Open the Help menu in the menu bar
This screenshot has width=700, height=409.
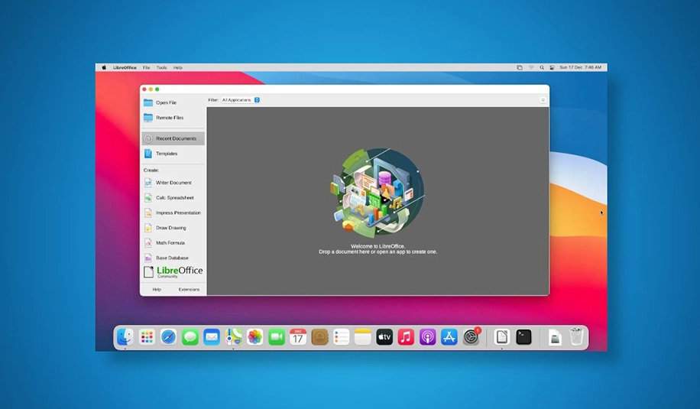(178, 68)
